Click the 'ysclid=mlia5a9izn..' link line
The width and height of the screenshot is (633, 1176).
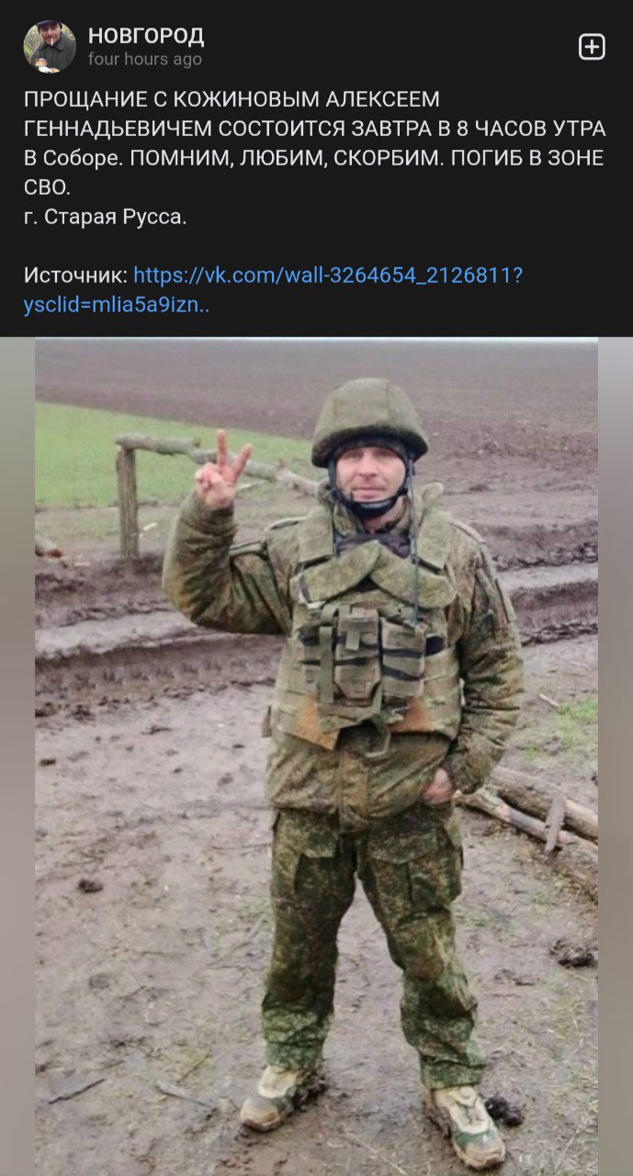(117, 305)
